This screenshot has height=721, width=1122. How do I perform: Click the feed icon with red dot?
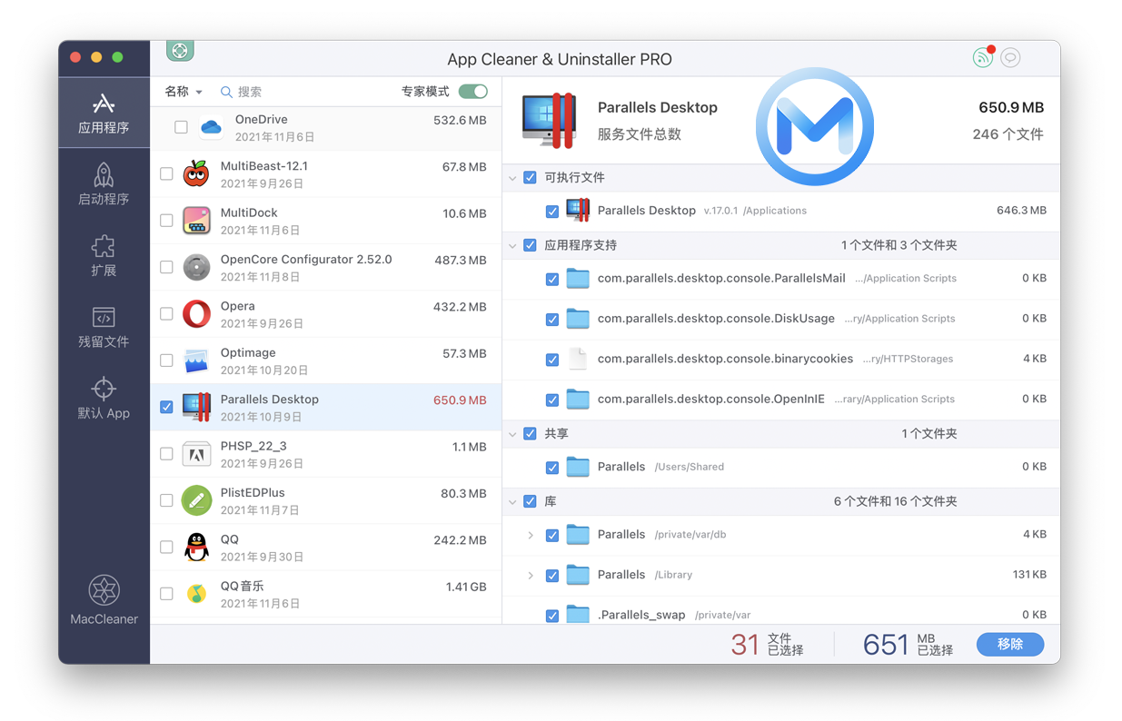(x=982, y=58)
